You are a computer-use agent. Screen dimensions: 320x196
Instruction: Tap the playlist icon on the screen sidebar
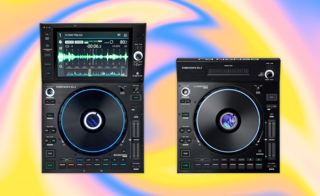click(x=60, y=48)
